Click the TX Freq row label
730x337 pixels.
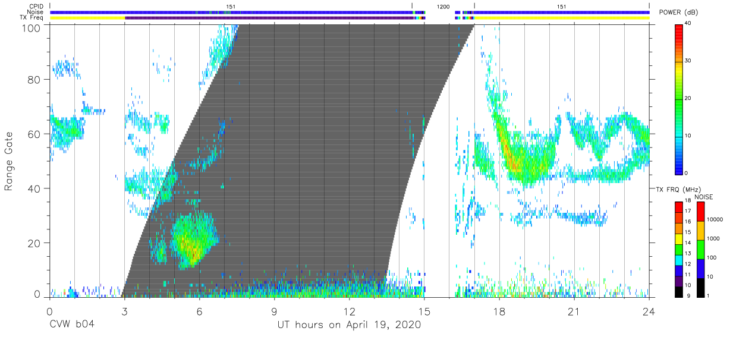pyautogui.click(x=32, y=18)
